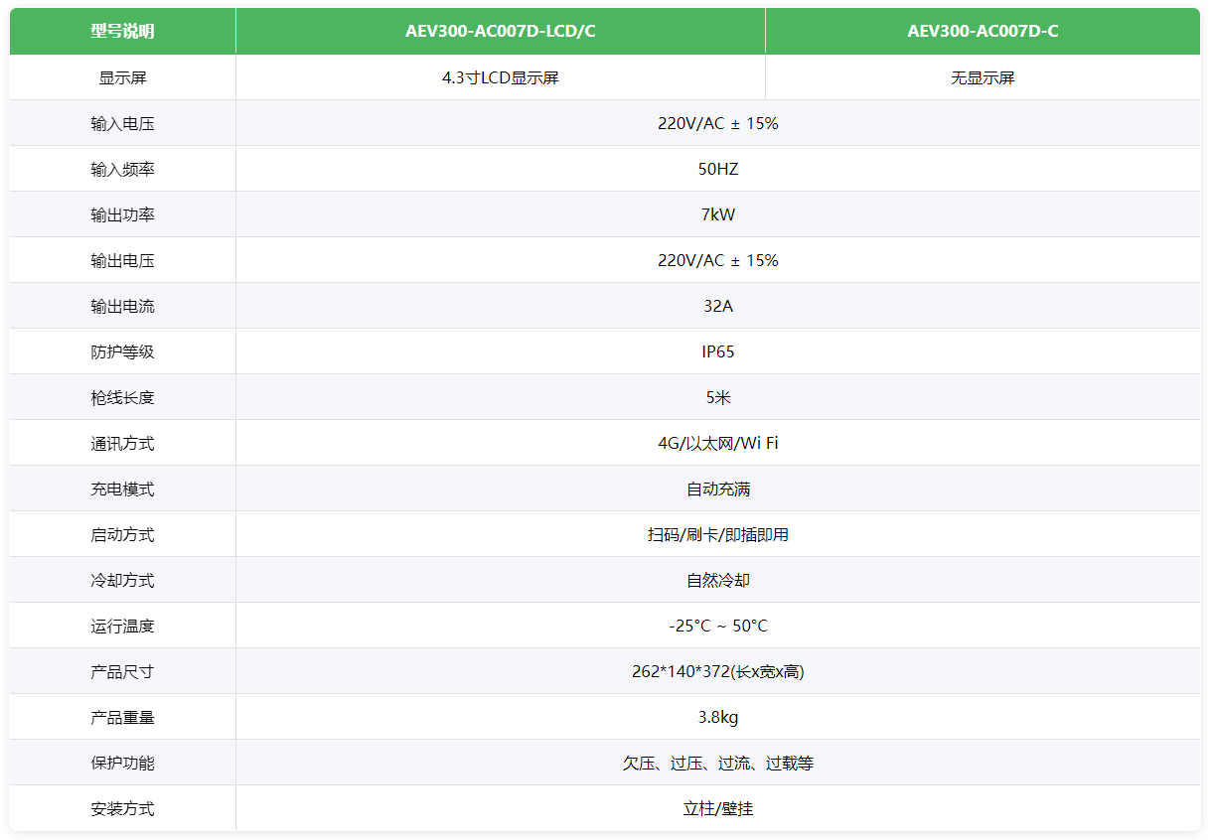Select the 262*140*372 product size value
This screenshot has height=840, width=1213.
tap(717, 672)
